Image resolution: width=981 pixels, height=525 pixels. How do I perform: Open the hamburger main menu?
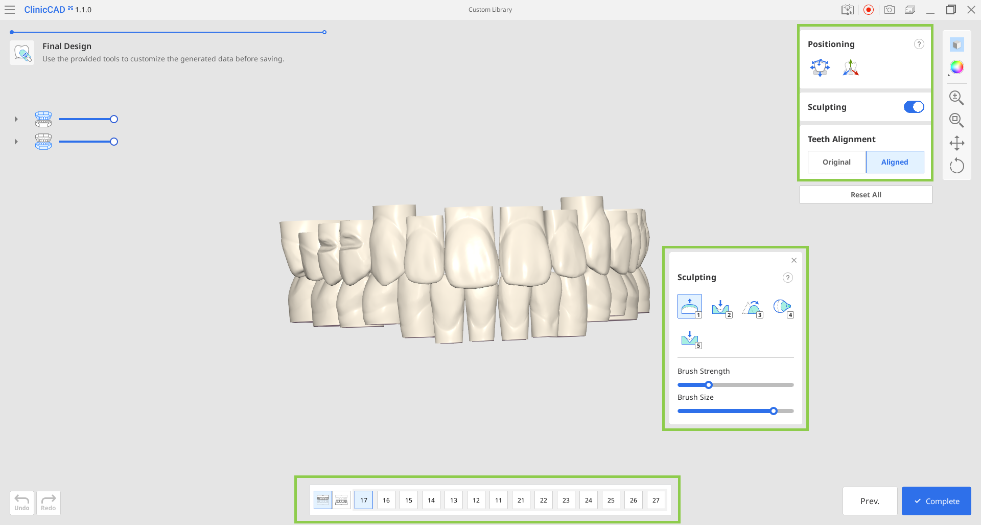point(10,10)
